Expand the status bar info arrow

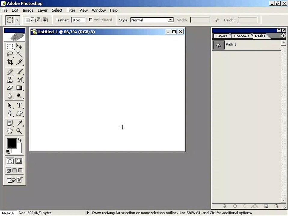[87, 213]
